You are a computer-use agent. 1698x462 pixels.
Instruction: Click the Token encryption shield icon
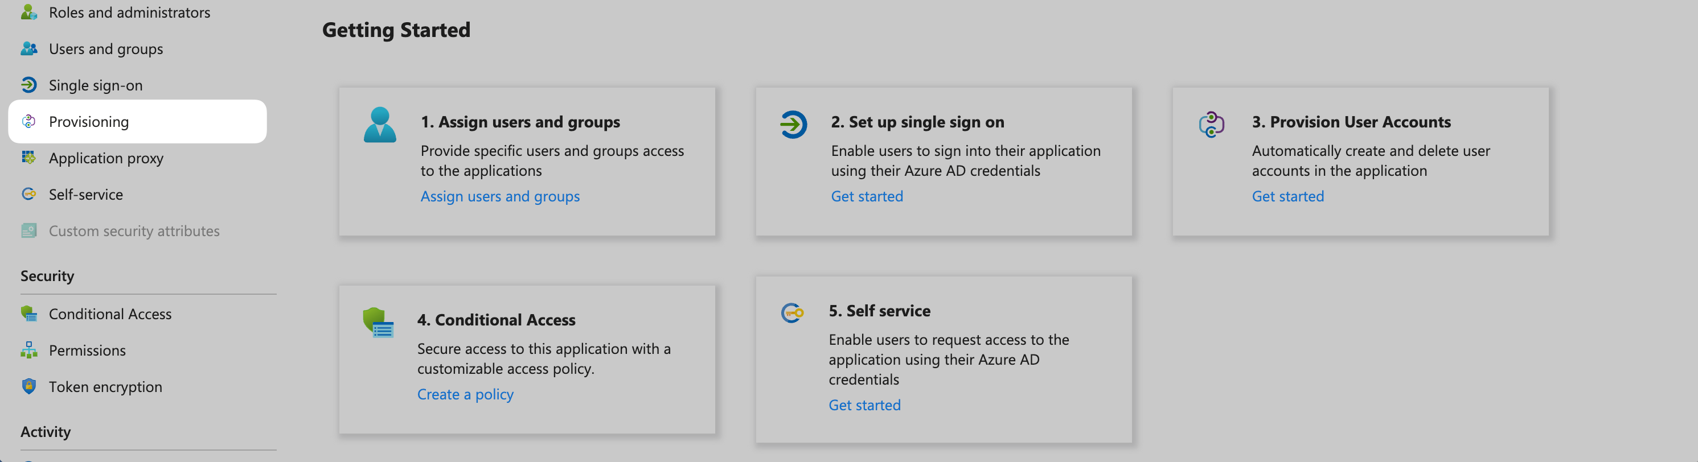coord(28,386)
